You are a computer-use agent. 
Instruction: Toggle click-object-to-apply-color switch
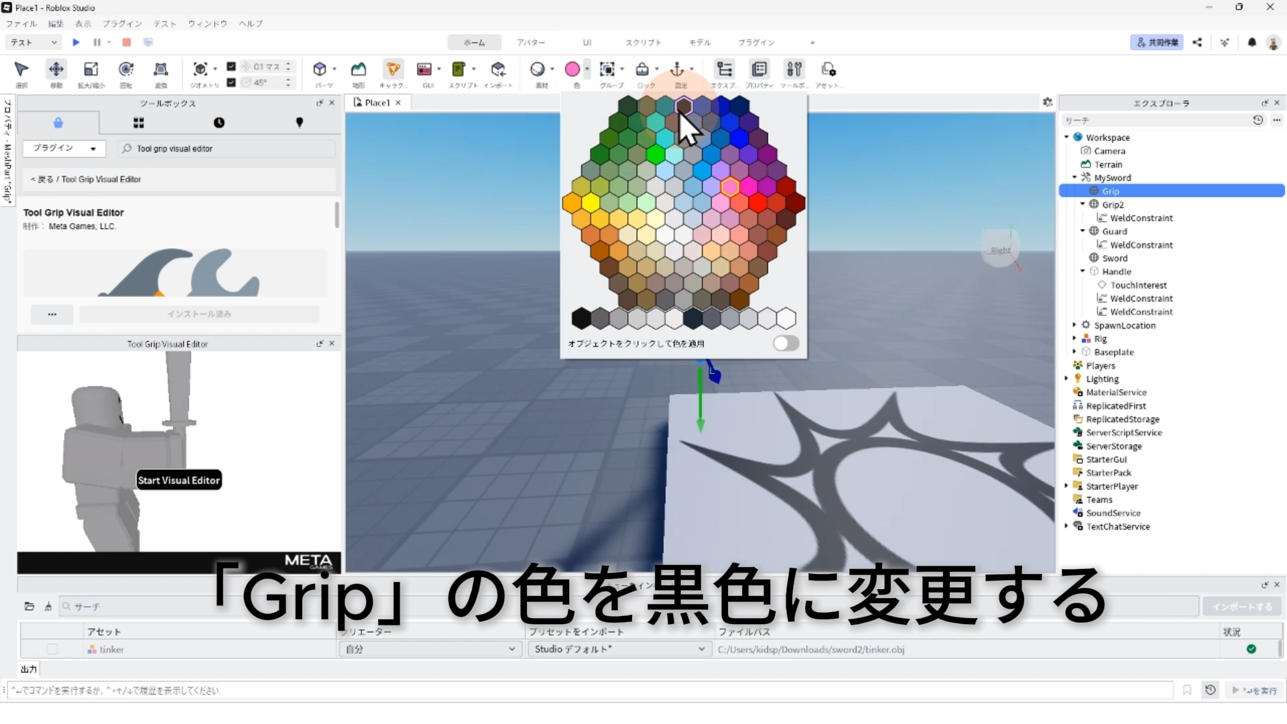[786, 343]
